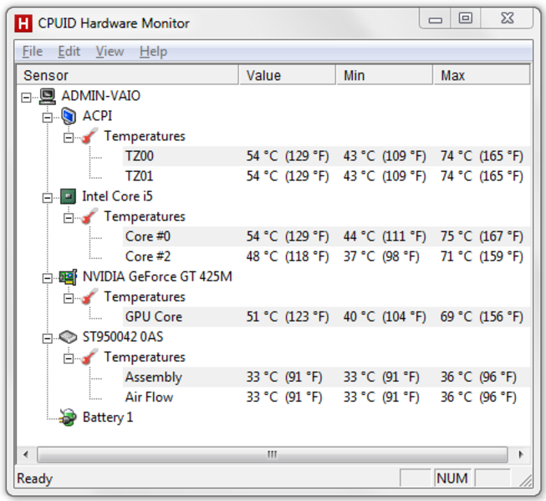The width and height of the screenshot is (546, 501).
Task: Select the Core #2 sensor row
Action: pos(326,256)
